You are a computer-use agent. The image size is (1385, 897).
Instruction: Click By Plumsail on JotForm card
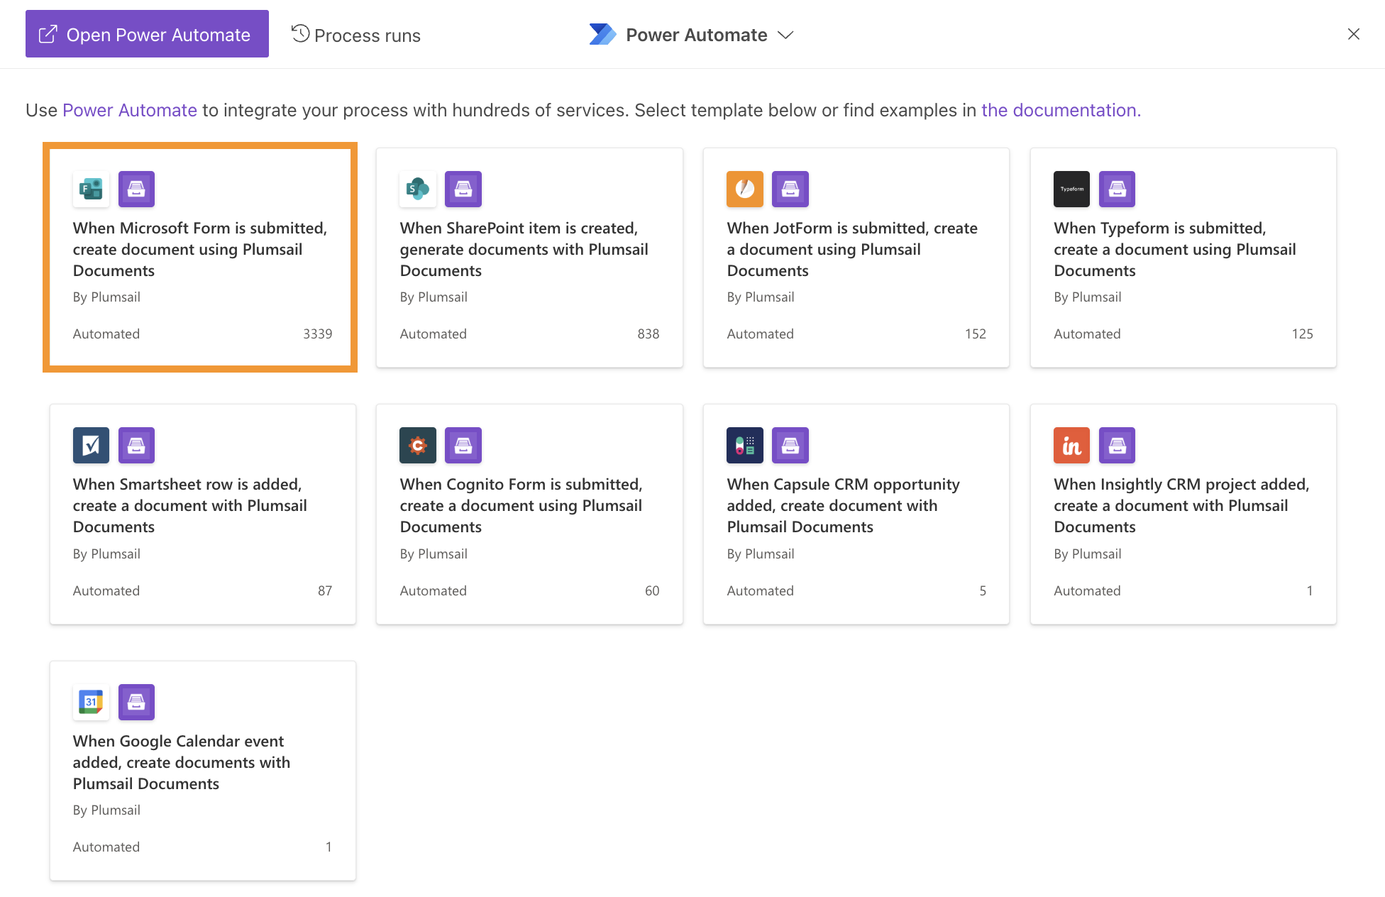point(760,297)
